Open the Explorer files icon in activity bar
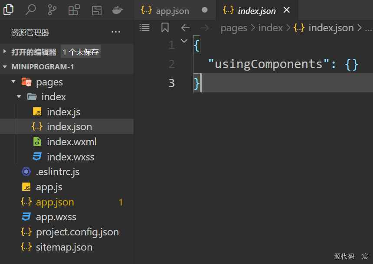The image size is (373, 264). point(8,10)
